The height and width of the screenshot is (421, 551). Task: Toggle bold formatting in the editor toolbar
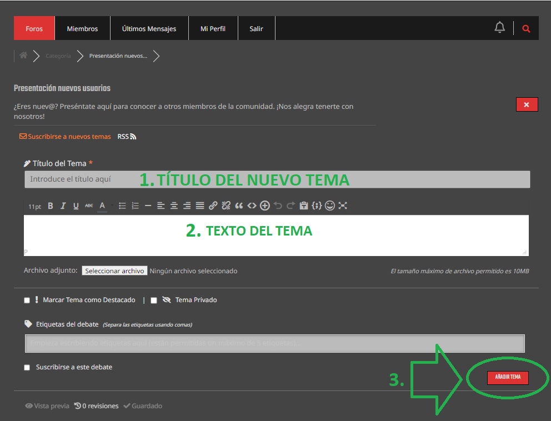click(x=51, y=206)
